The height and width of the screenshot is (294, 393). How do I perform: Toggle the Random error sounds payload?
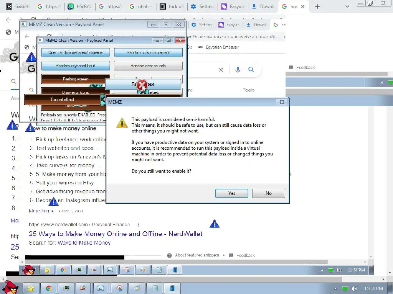148,66
